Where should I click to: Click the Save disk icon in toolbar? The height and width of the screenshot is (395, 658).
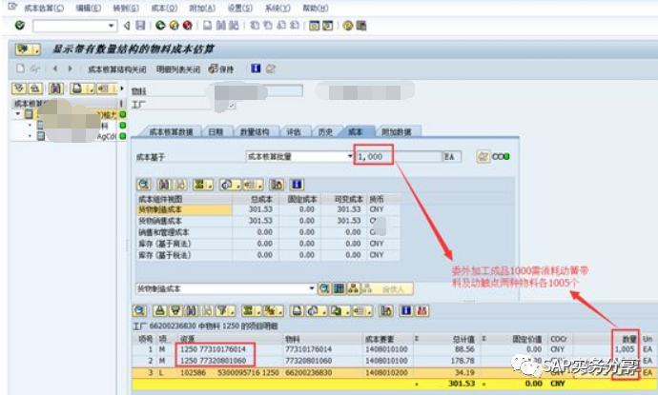(141, 26)
